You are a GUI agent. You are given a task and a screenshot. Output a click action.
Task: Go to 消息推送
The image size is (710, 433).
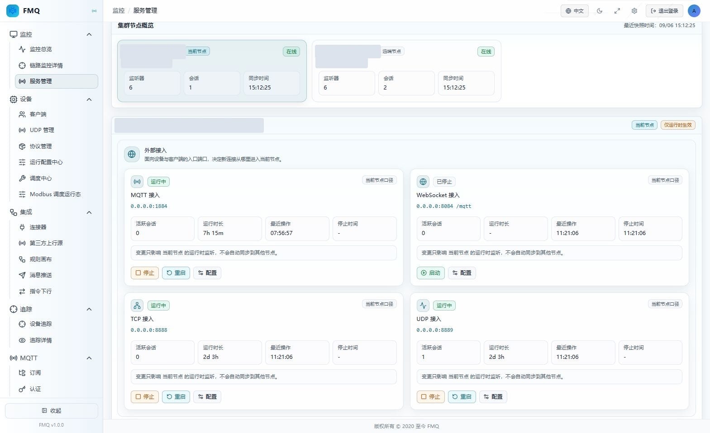click(57, 275)
